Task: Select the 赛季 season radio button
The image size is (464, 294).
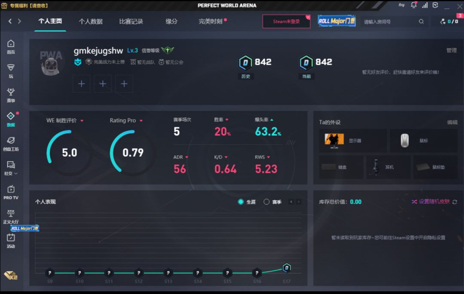Action: coord(266,202)
